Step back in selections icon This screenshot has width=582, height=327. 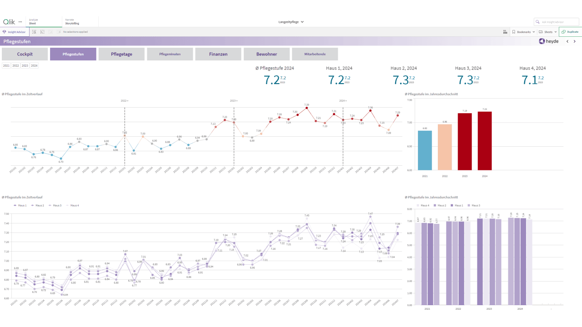coord(42,32)
